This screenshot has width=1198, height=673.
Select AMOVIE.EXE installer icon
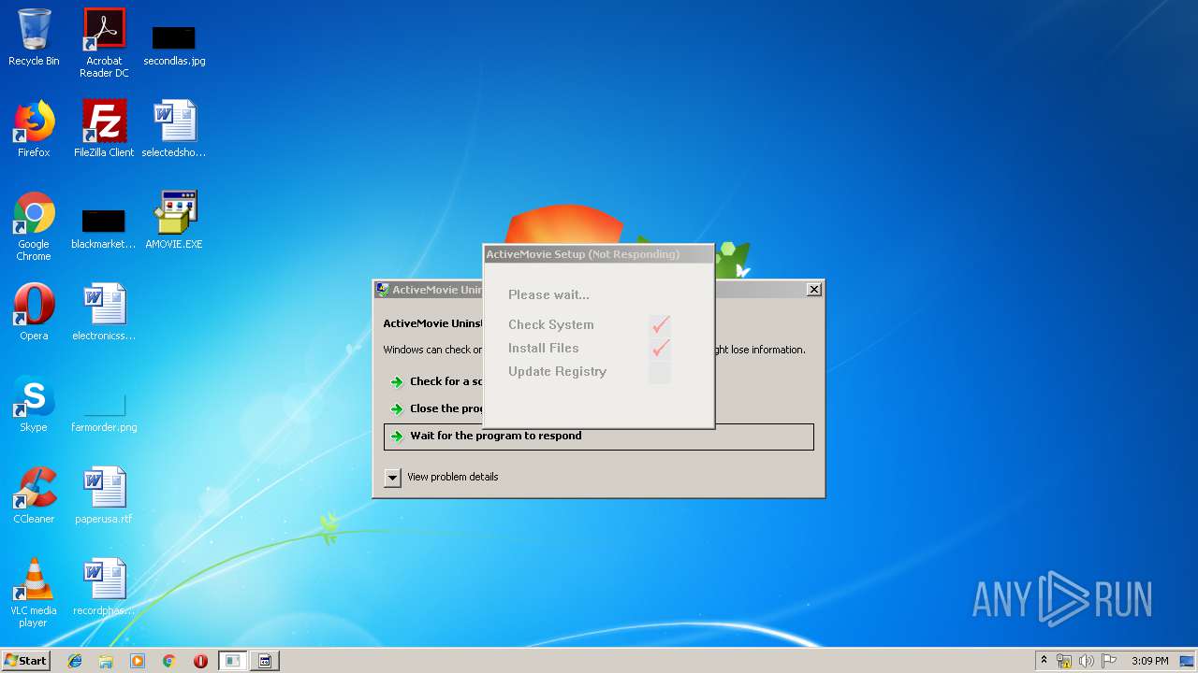[x=174, y=222]
